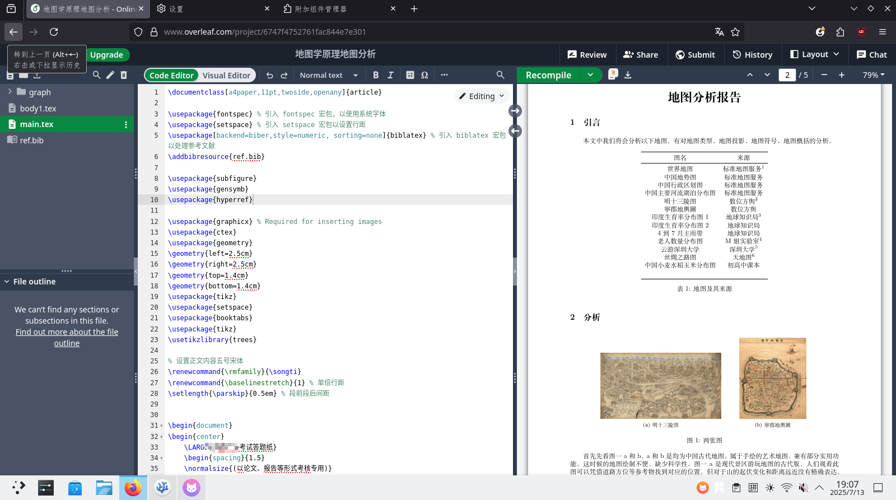Open the Omega symbol palette
Image resolution: width=896 pixels, height=500 pixels.
[x=424, y=75]
